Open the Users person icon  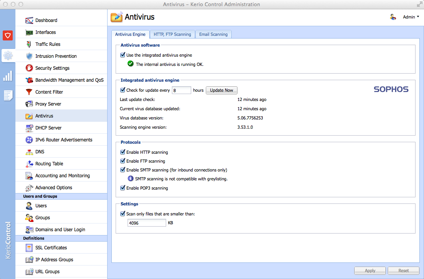pos(29,206)
